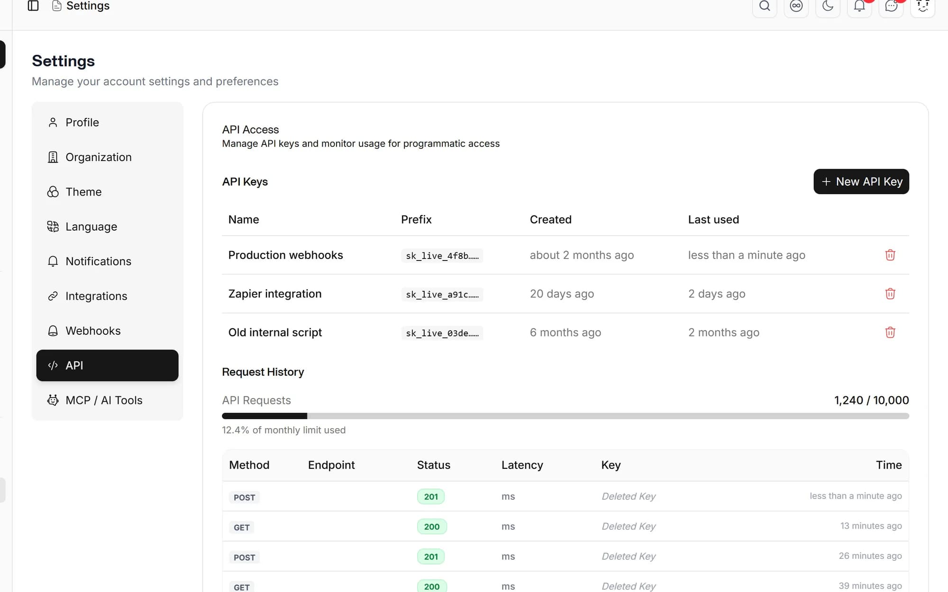Select the Old internal script name
Image resolution: width=948 pixels, height=592 pixels.
pyautogui.click(x=275, y=332)
